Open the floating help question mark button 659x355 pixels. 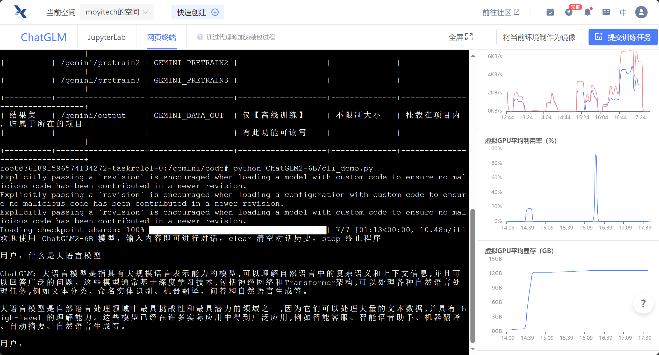(643, 303)
